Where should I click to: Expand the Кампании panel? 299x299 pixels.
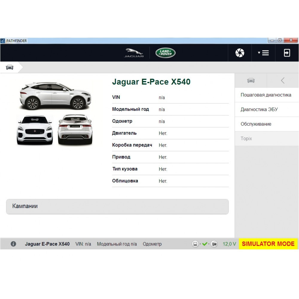(x=117, y=207)
